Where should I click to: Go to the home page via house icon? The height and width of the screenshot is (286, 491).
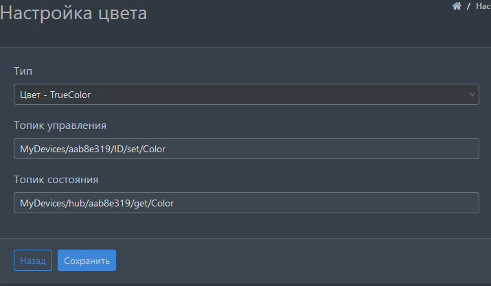(456, 5)
